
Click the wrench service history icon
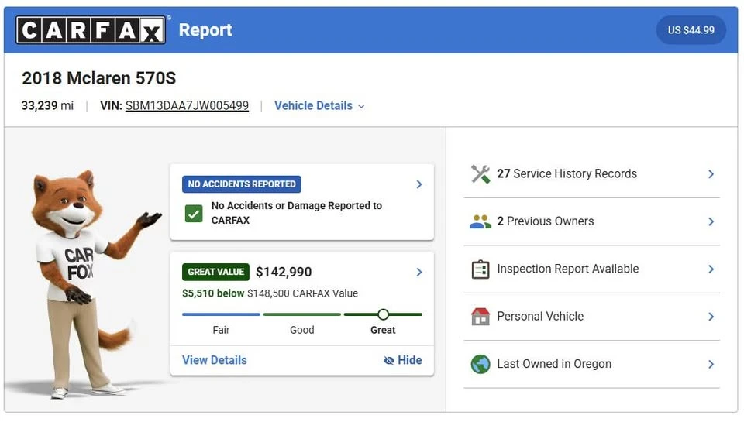480,174
